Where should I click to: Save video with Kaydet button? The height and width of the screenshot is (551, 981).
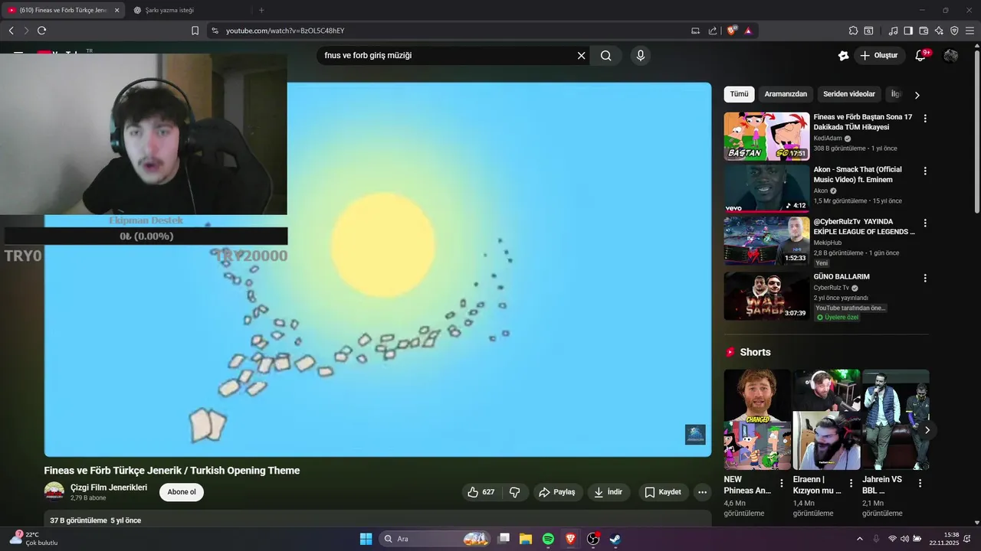[663, 492]
